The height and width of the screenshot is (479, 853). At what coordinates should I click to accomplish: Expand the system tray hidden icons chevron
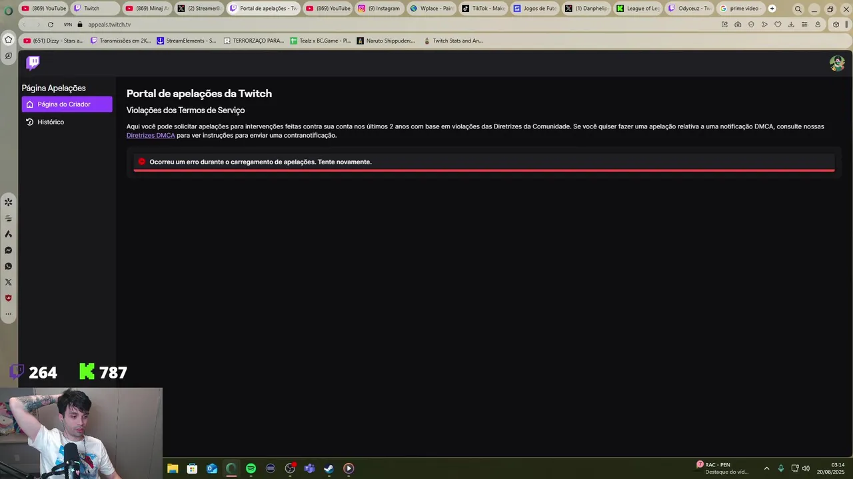click(766, 468)
